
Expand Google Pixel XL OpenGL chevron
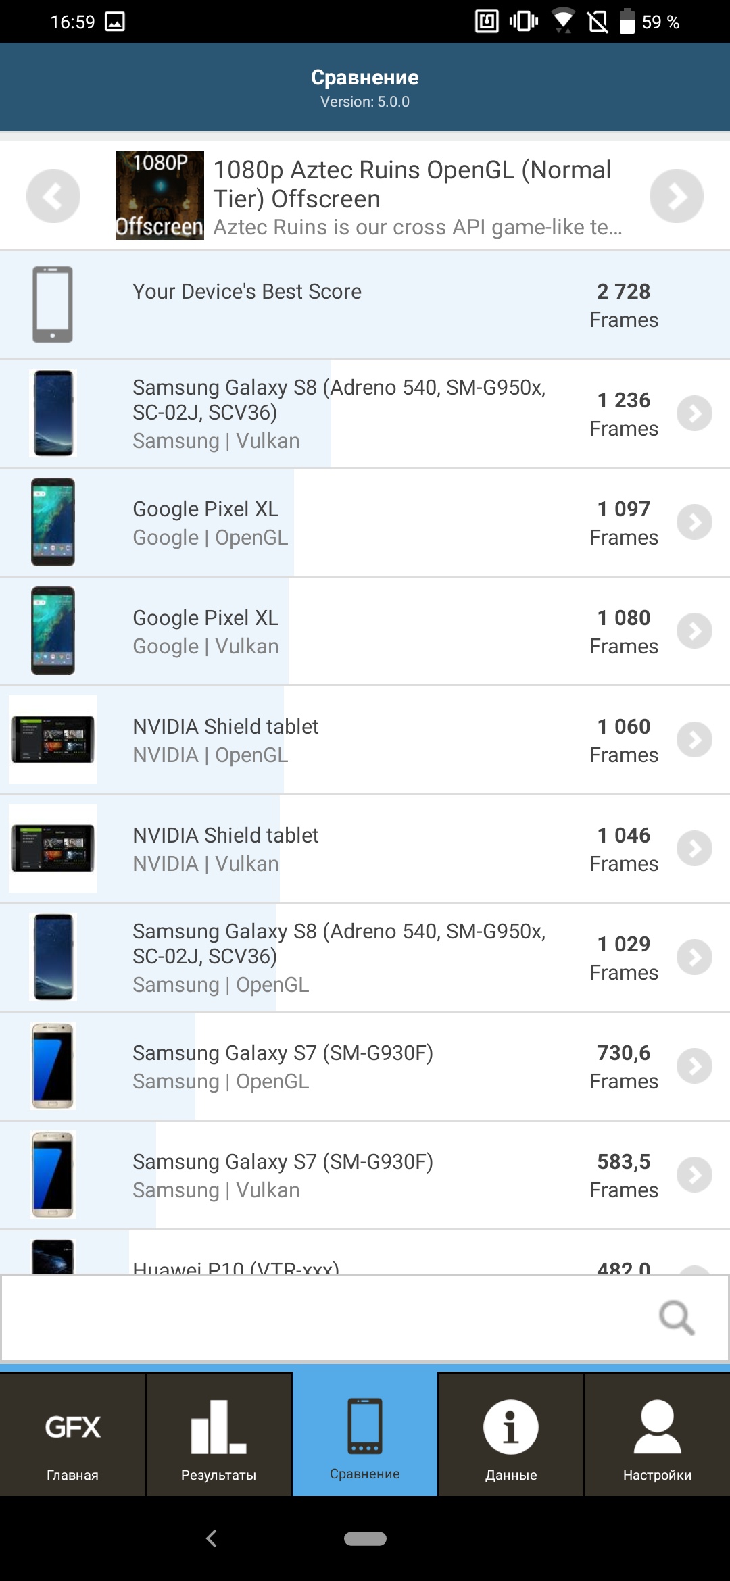pyautogui.click(x=694, y=522)
